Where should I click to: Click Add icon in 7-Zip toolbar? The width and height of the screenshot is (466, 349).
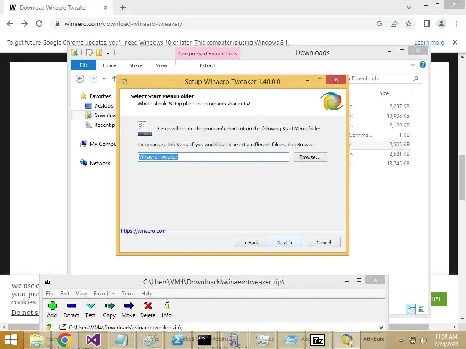click(52, 309)
